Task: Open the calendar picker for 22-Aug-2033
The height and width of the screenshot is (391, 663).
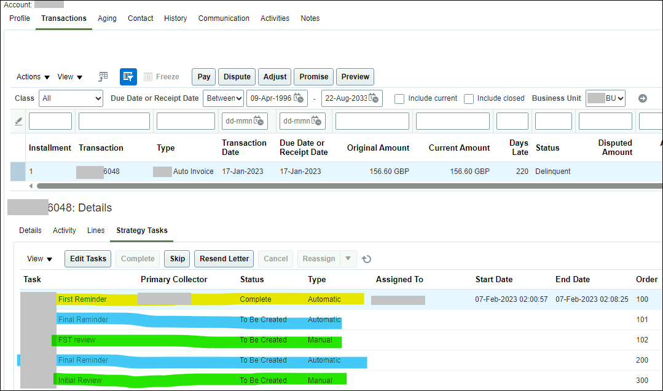Action: pyautogui.click(x=374, y=98)
